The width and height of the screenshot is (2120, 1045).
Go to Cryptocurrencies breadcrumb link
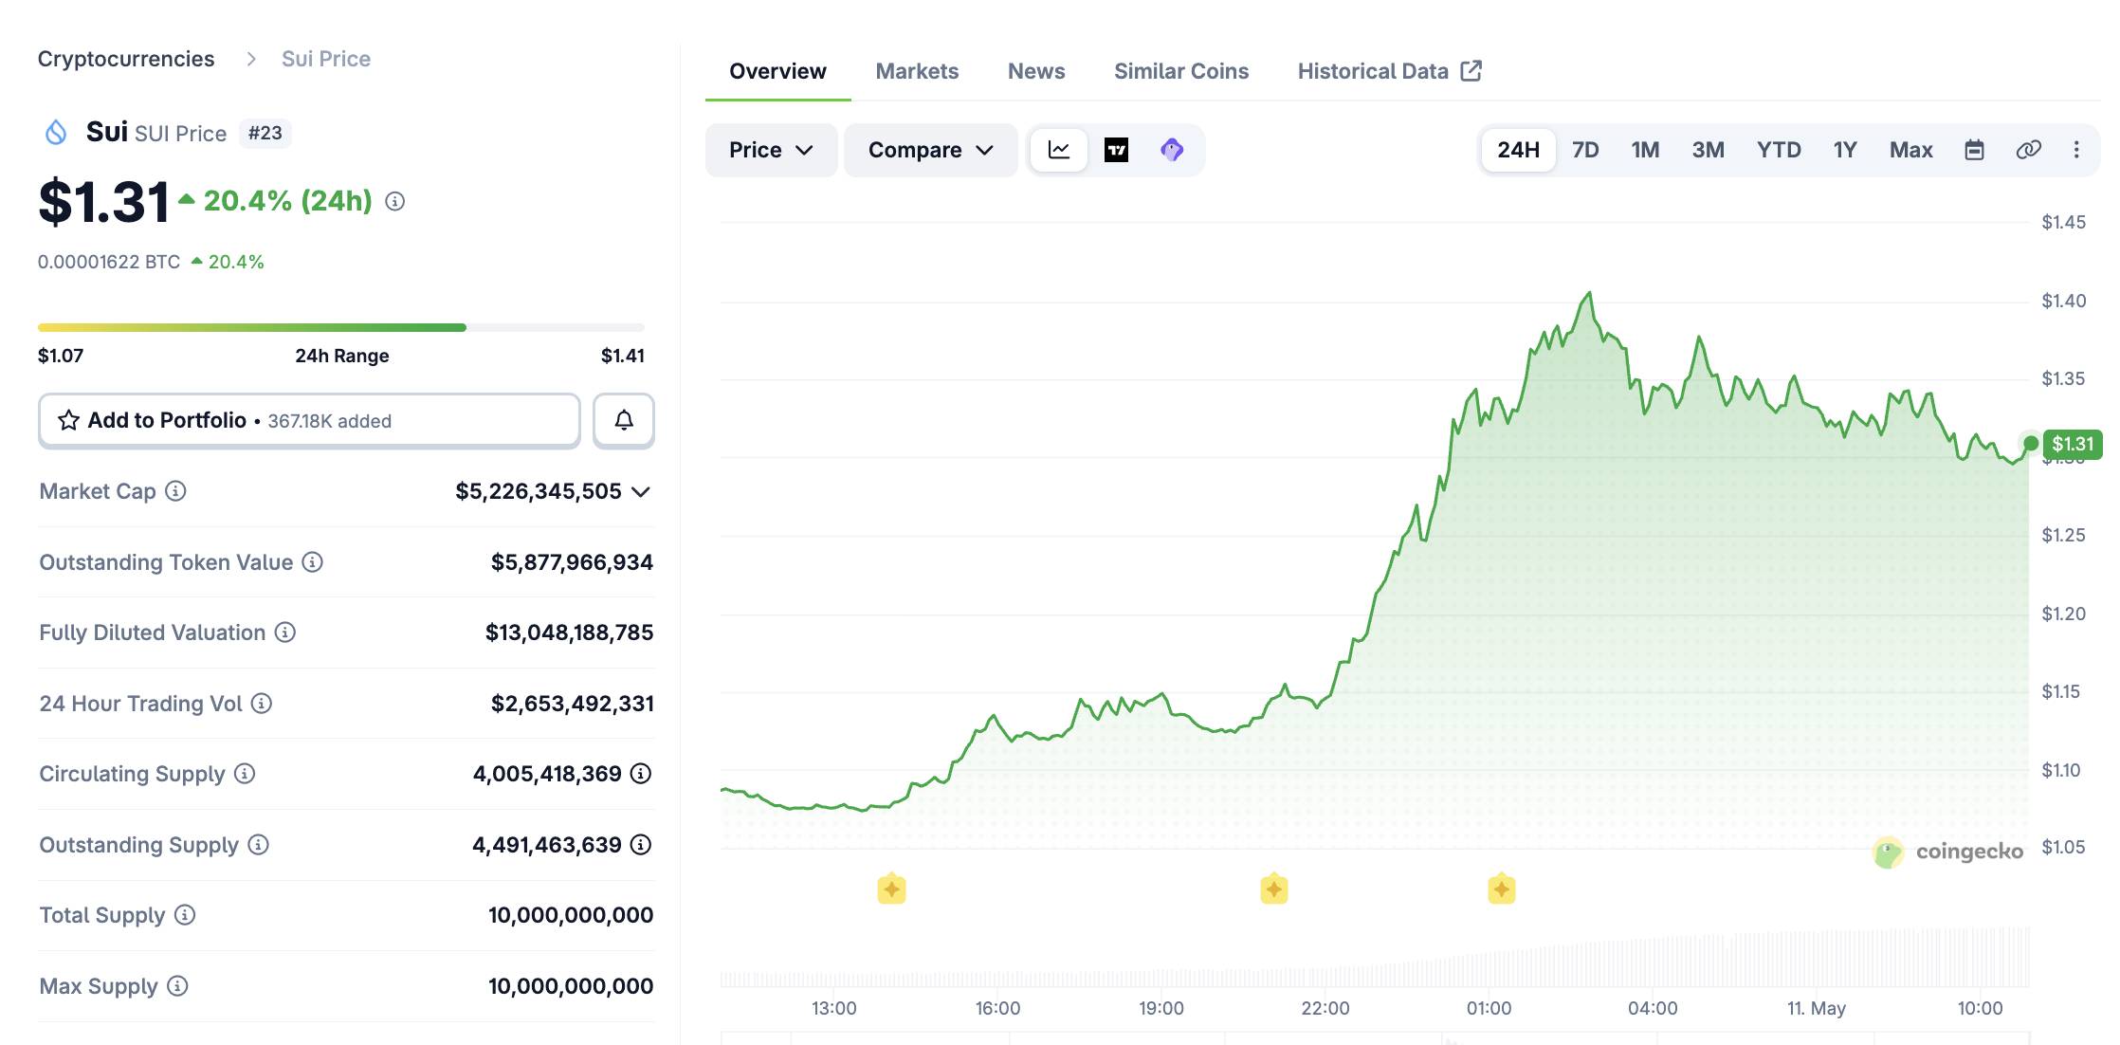(x=126, y=59)
